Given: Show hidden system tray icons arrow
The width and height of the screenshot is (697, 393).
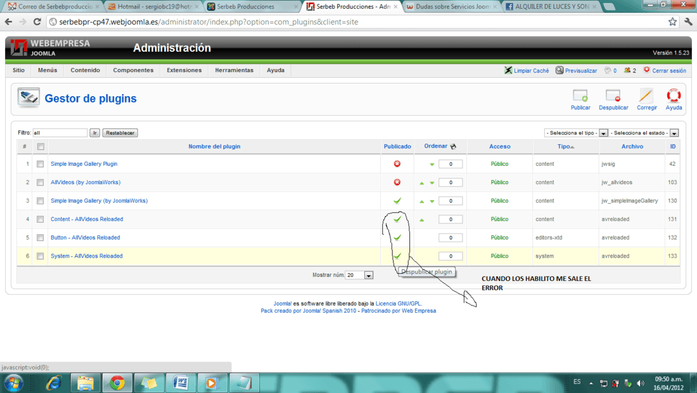Looking at the screenshot, I should 591,383.
